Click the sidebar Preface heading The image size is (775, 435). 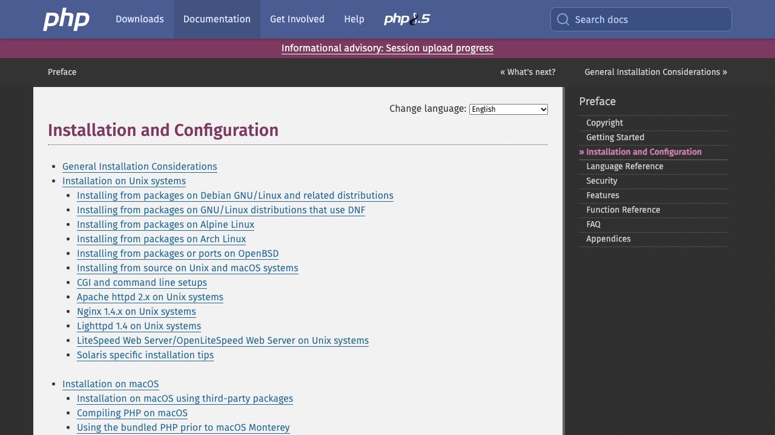(x=598, y=101)
